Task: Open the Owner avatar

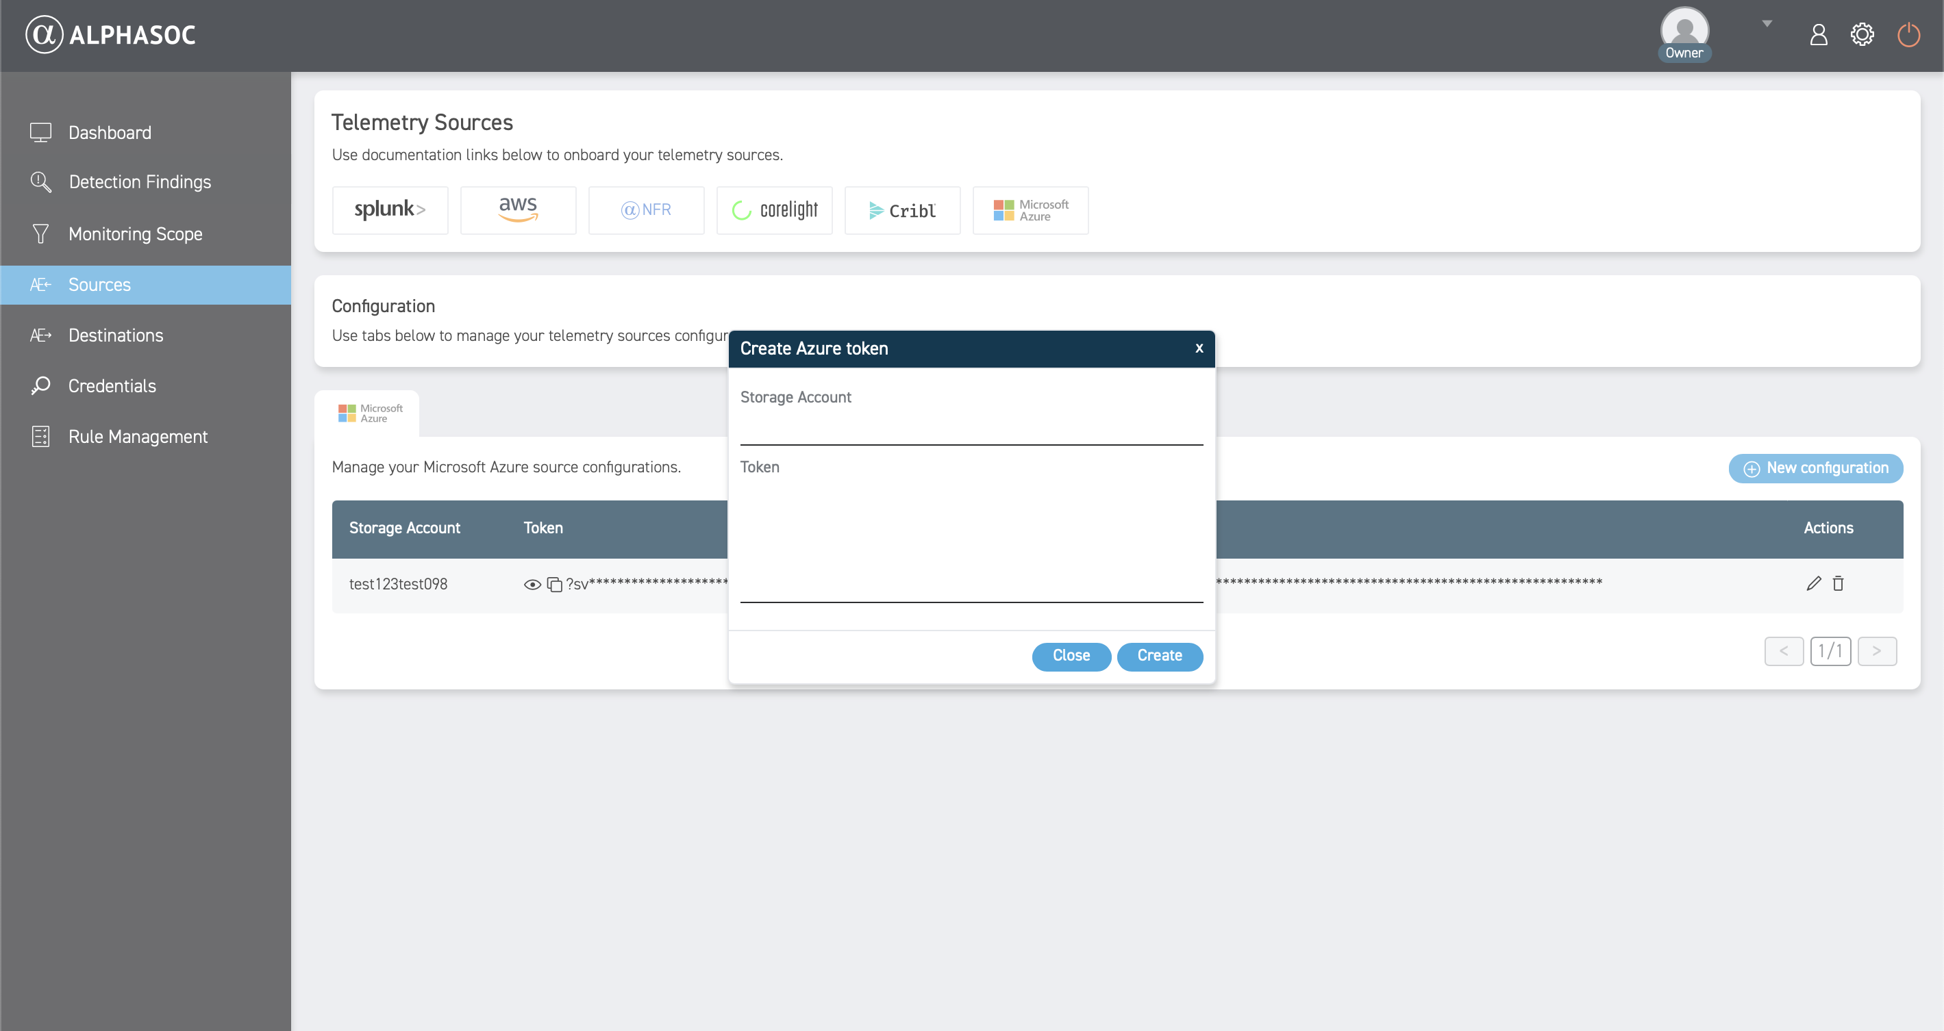Action: pyautogui.click(x=1684, y=31)
